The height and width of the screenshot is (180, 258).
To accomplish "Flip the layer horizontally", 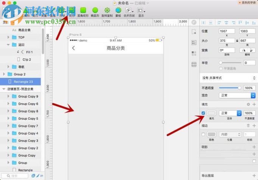I will pyautogui.click(x=244, y=50).
